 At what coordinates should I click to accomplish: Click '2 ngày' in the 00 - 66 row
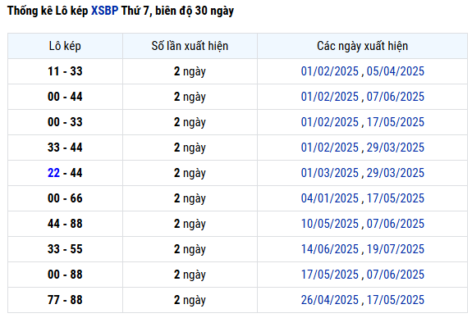[x=190, y=198]
